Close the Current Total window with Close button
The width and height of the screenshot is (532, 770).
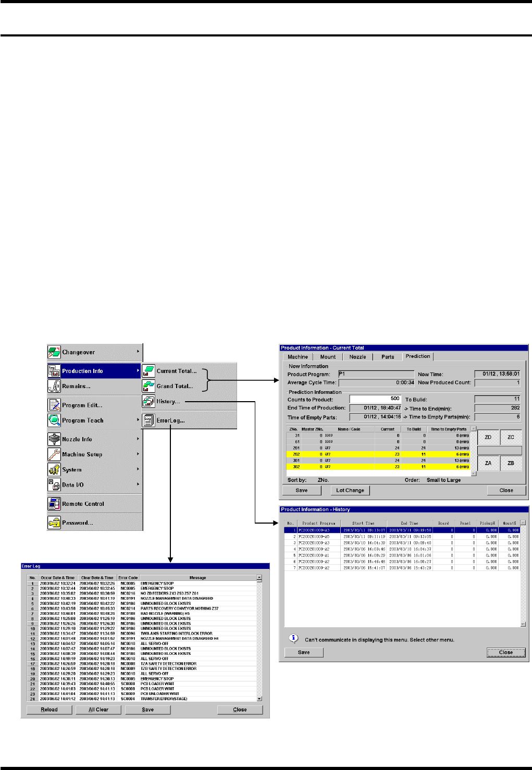pos(506,490)
